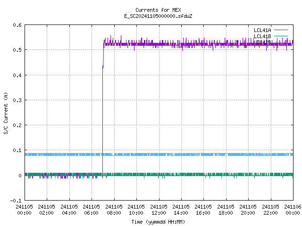This screenshot has height=226, width=302.
Task: Click the x-axis label 'Time (yymmdd HH:MM)'
Action: 158,222
